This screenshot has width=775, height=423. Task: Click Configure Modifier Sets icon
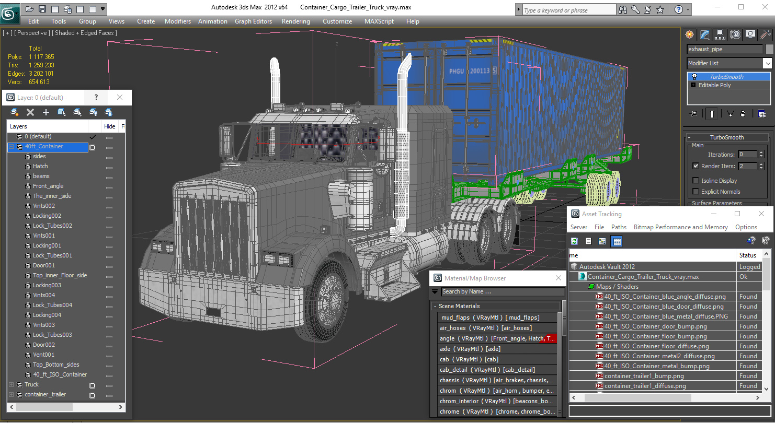click(761, 113)
